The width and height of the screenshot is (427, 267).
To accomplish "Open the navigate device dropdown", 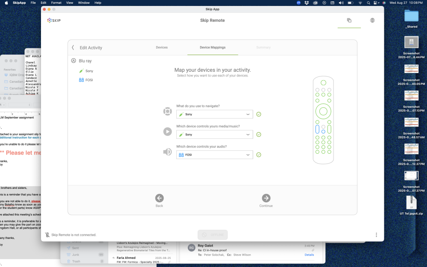I will point(215,114).
